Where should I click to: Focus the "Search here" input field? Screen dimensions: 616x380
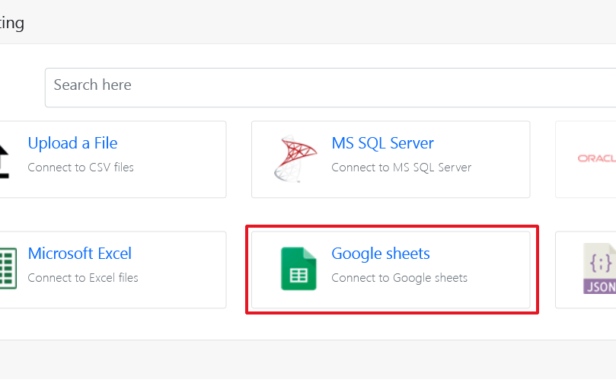[327, 86]
